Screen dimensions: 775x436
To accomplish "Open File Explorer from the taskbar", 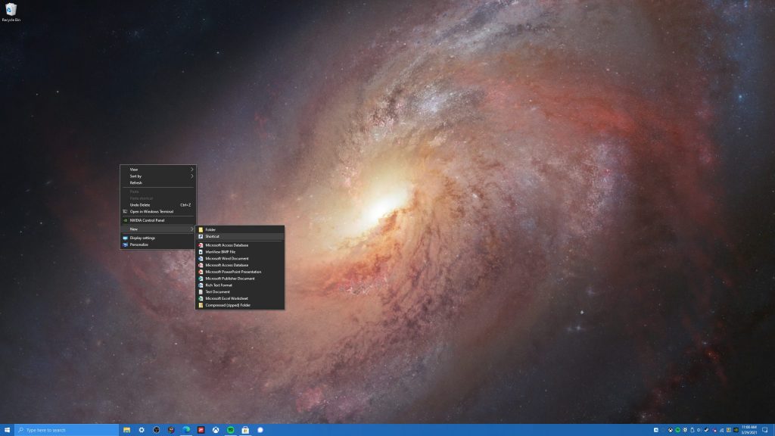I will click(126, 430).
